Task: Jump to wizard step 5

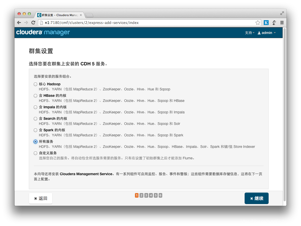Action: [156, 195]
